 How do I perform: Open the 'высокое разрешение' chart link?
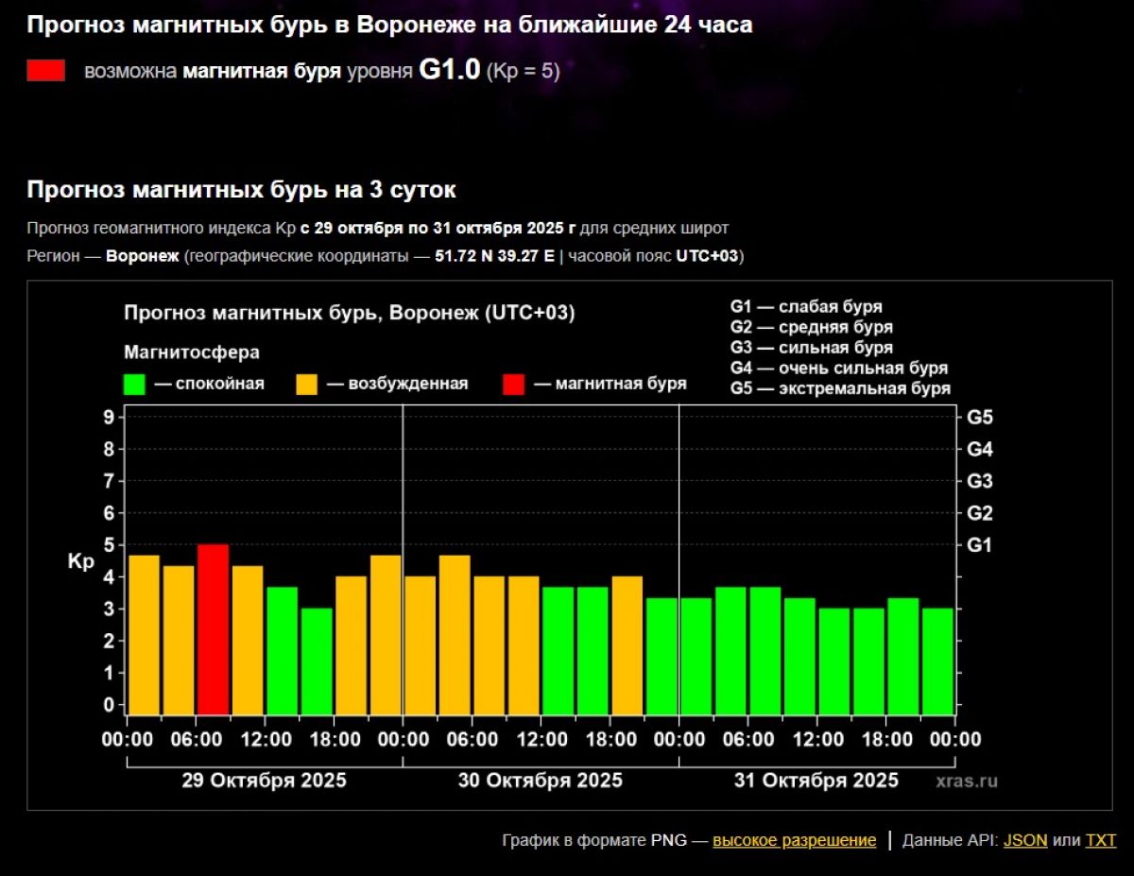point(794,840)
